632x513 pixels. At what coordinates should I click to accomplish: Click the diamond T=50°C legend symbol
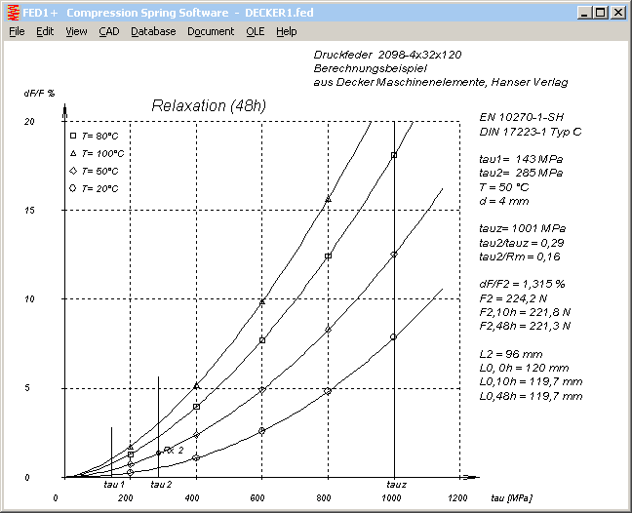pyautogui.click(x=72, y=171)
